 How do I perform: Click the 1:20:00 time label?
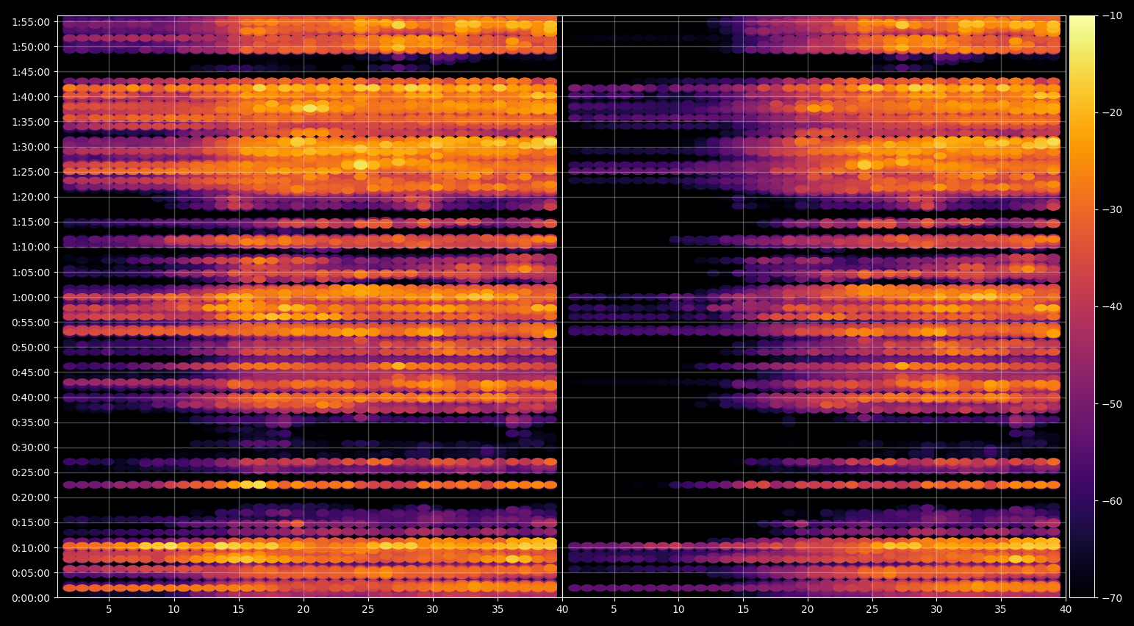click(31, 197)
